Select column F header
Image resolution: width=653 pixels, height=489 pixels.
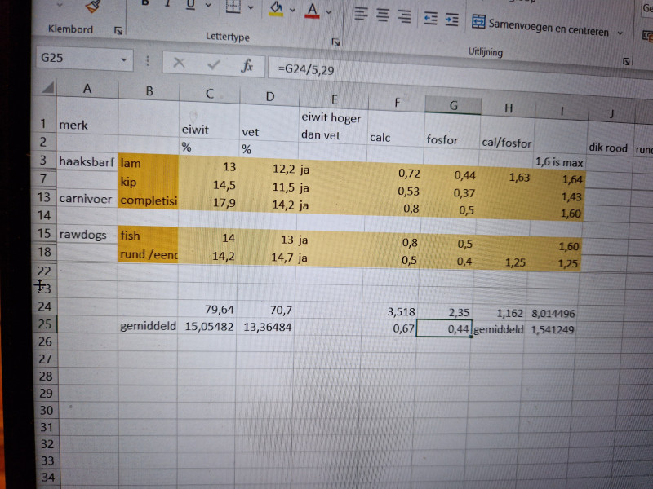click(397, 103)
